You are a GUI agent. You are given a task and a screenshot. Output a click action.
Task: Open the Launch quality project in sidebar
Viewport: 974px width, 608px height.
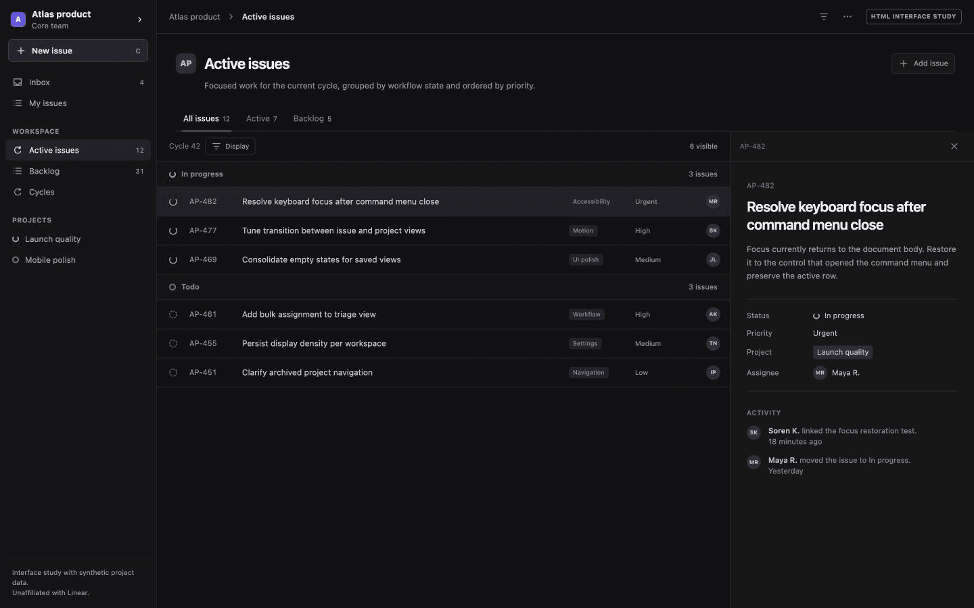(78, 239)
